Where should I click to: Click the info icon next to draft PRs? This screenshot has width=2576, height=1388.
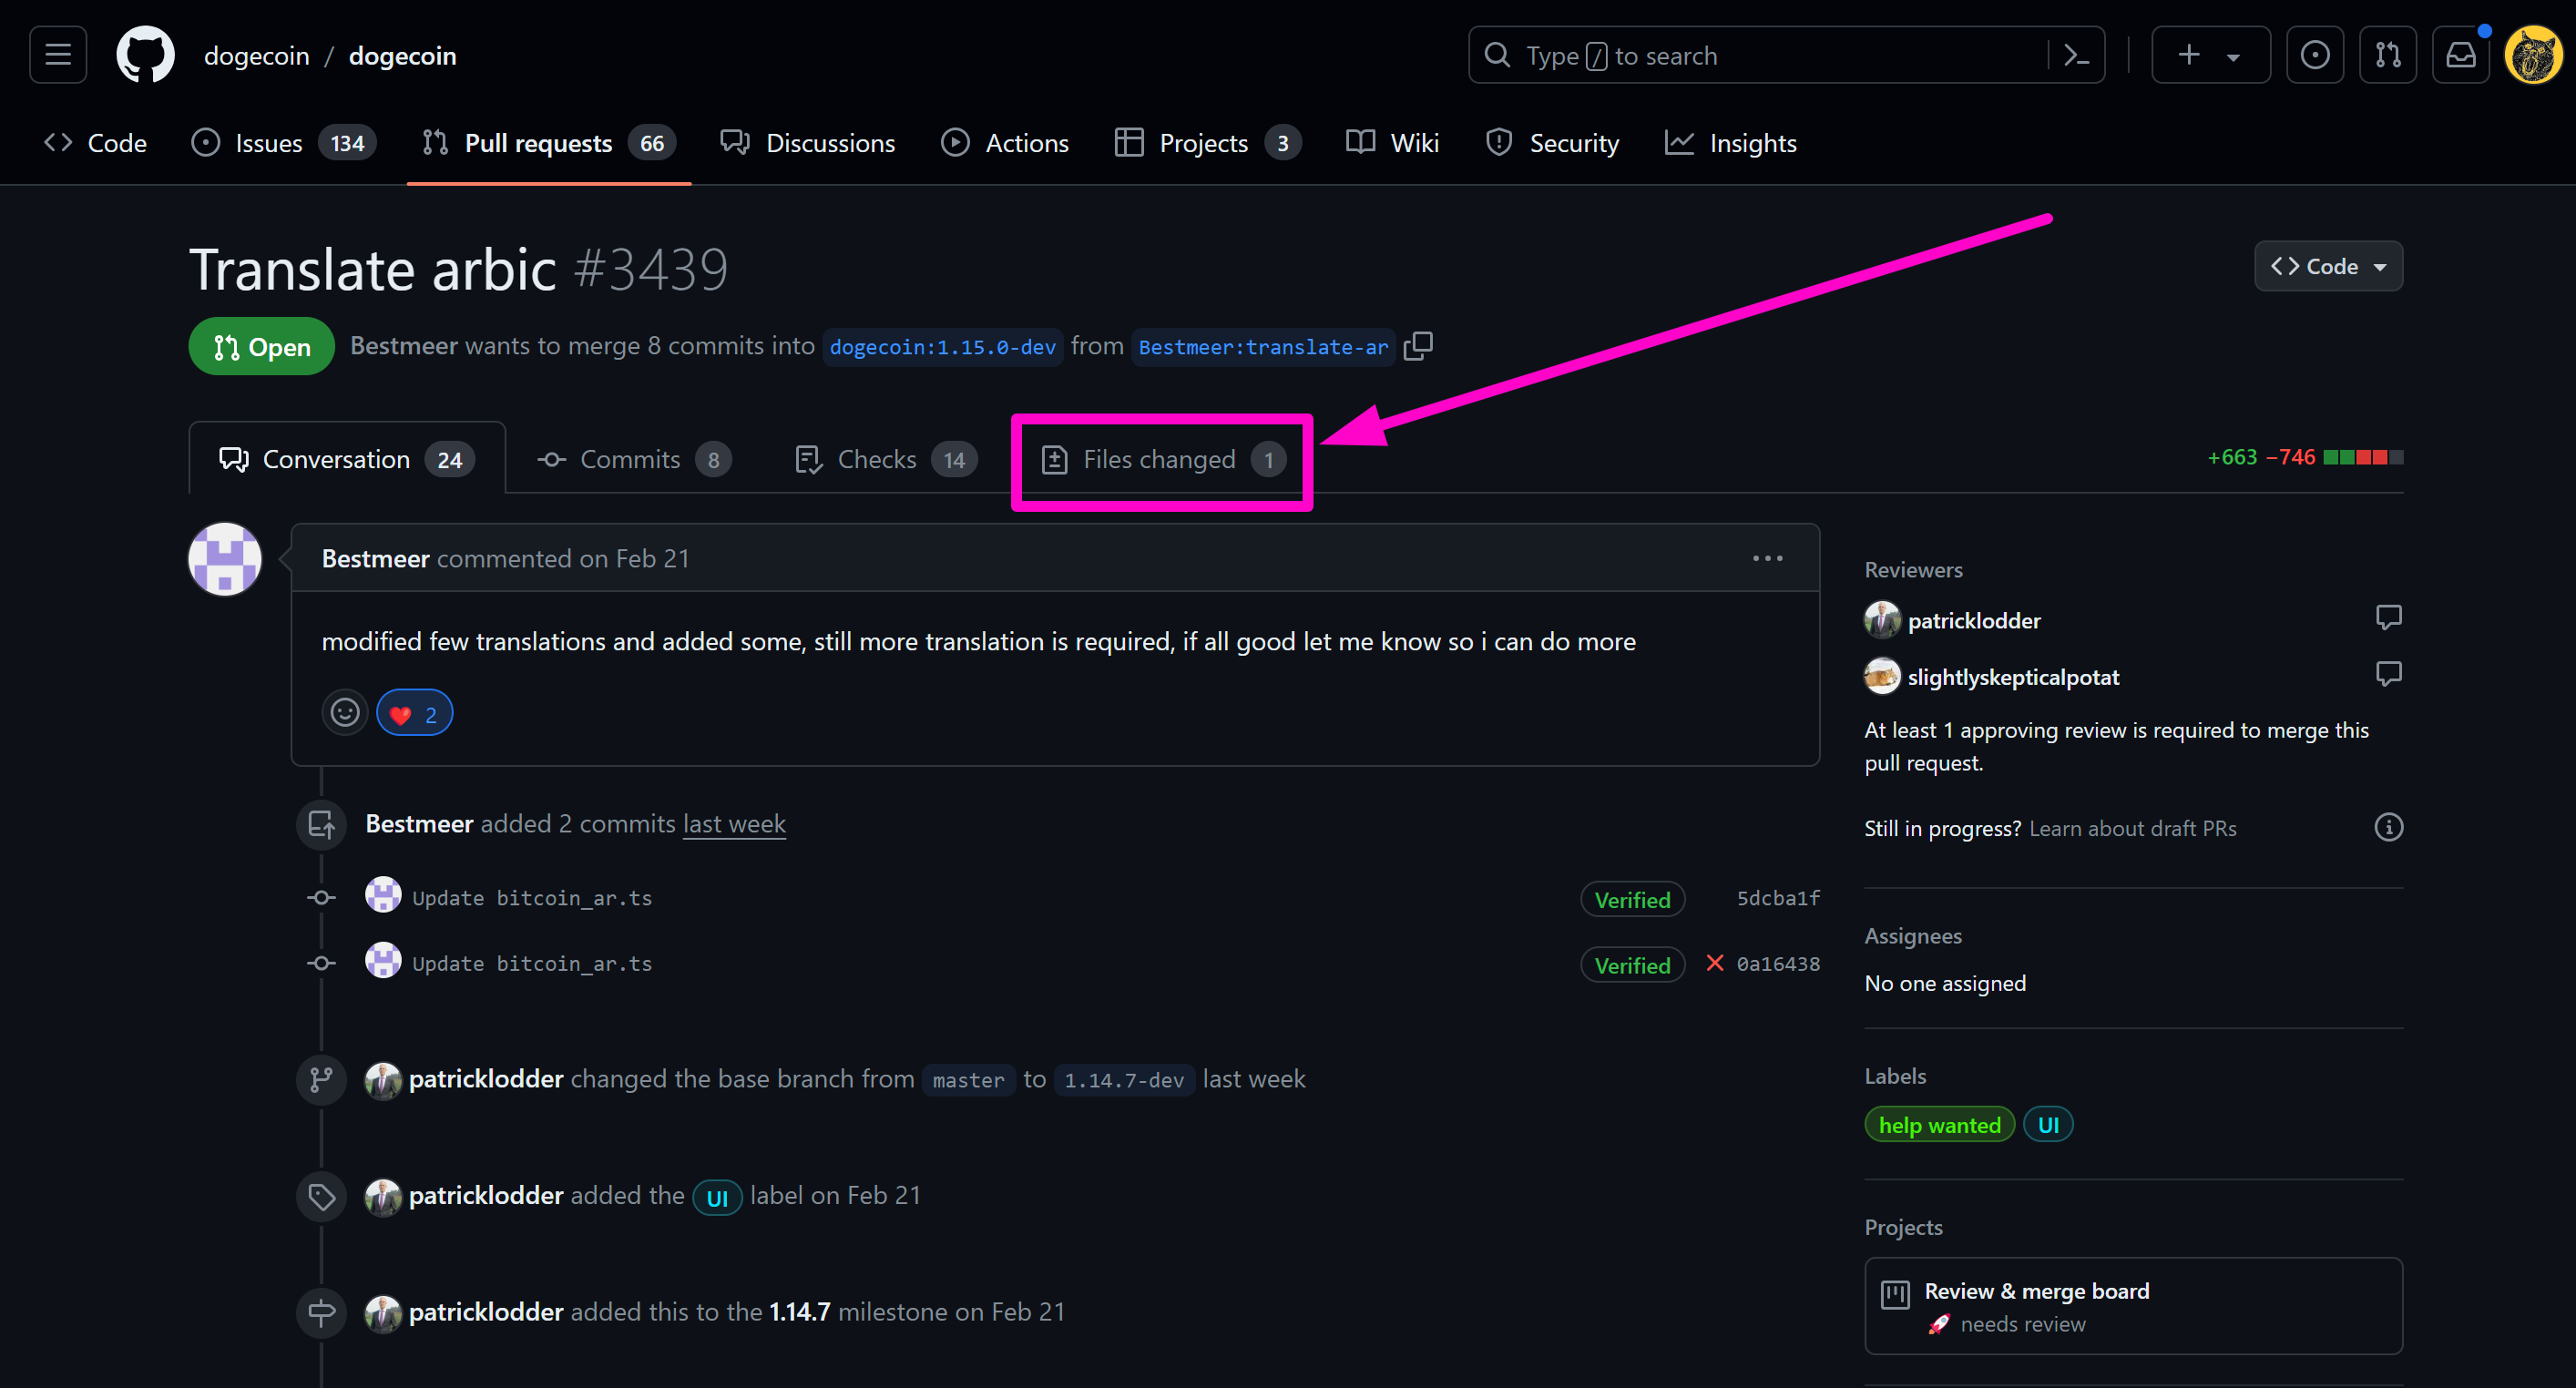click(x=2388, y=827)
